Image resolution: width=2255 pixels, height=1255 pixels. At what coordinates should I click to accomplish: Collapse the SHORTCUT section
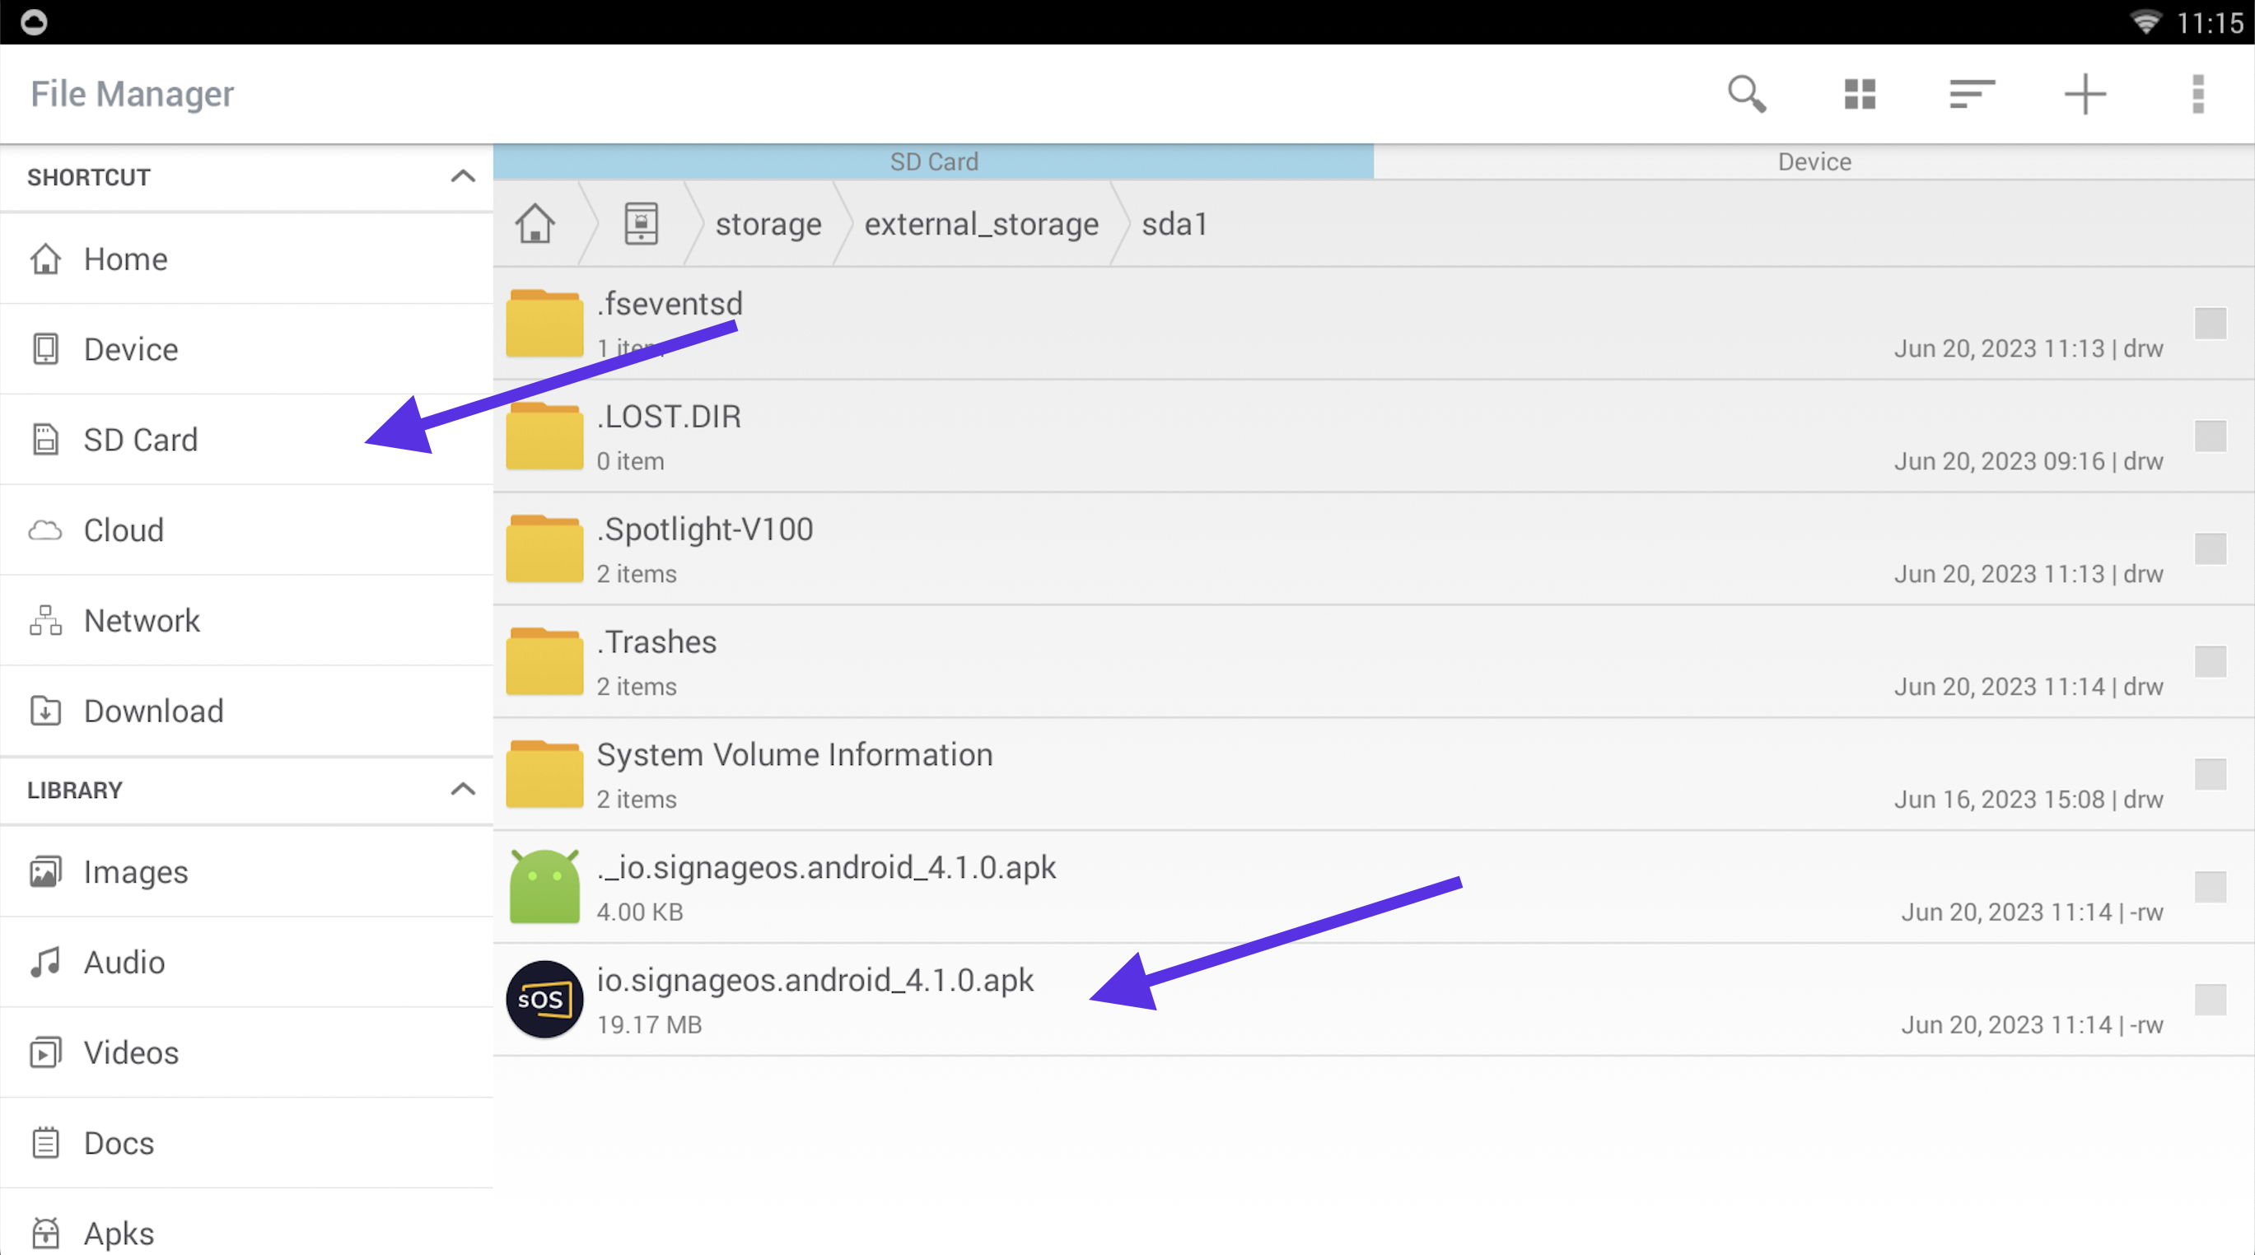[x=463, y=177]
